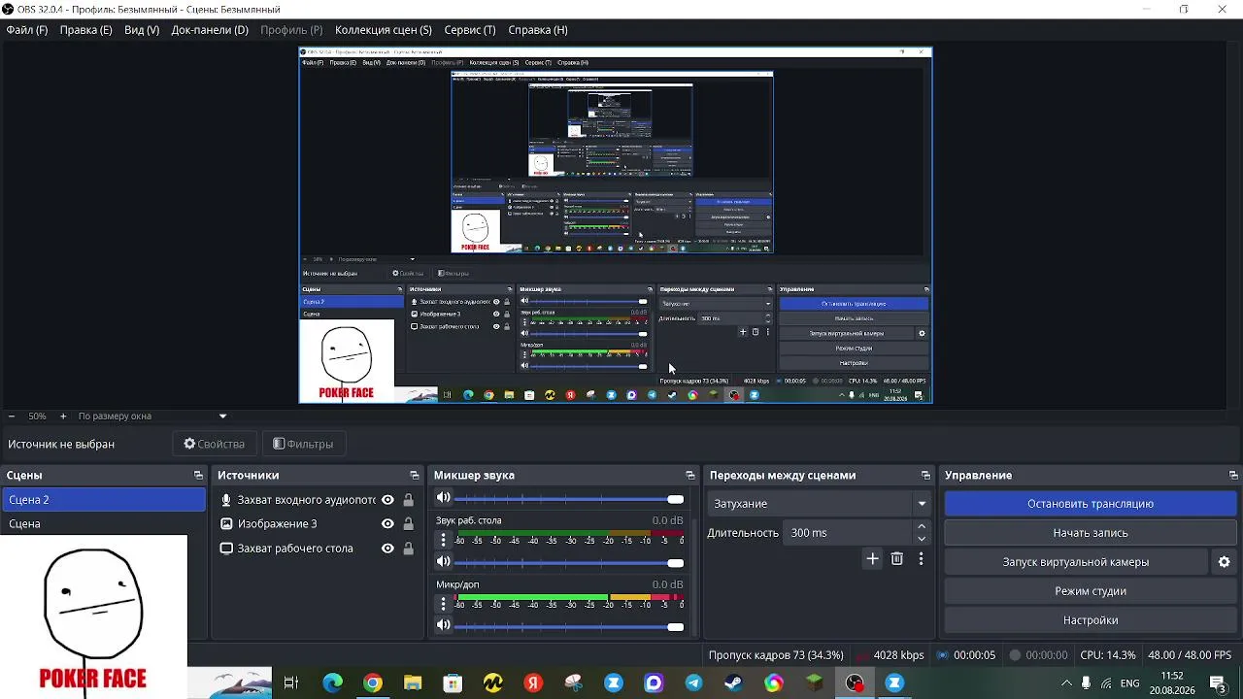Decrease transition duration with down arrow

pyautogui.click(x=922, y=539)
